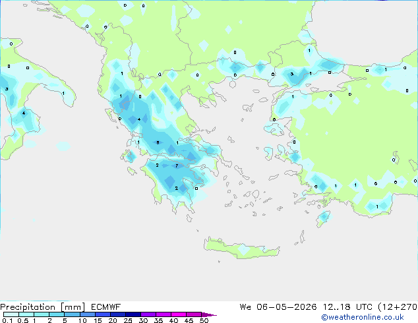Image resolution: width=418 pixels, height=323 pixels.
Task: Pick the magenta legend swatch between 40 and 45
Action: pyautogui.click(x=179, y=314)
